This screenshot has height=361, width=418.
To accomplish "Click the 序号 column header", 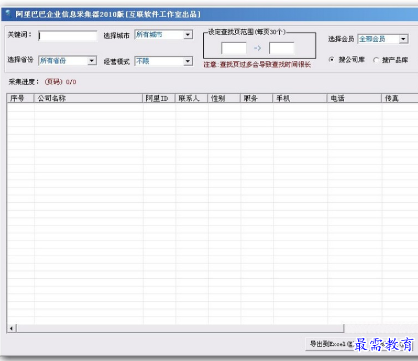I will [20, 99].
